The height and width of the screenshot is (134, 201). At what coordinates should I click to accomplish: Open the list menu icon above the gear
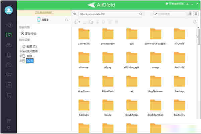[9, 120]
